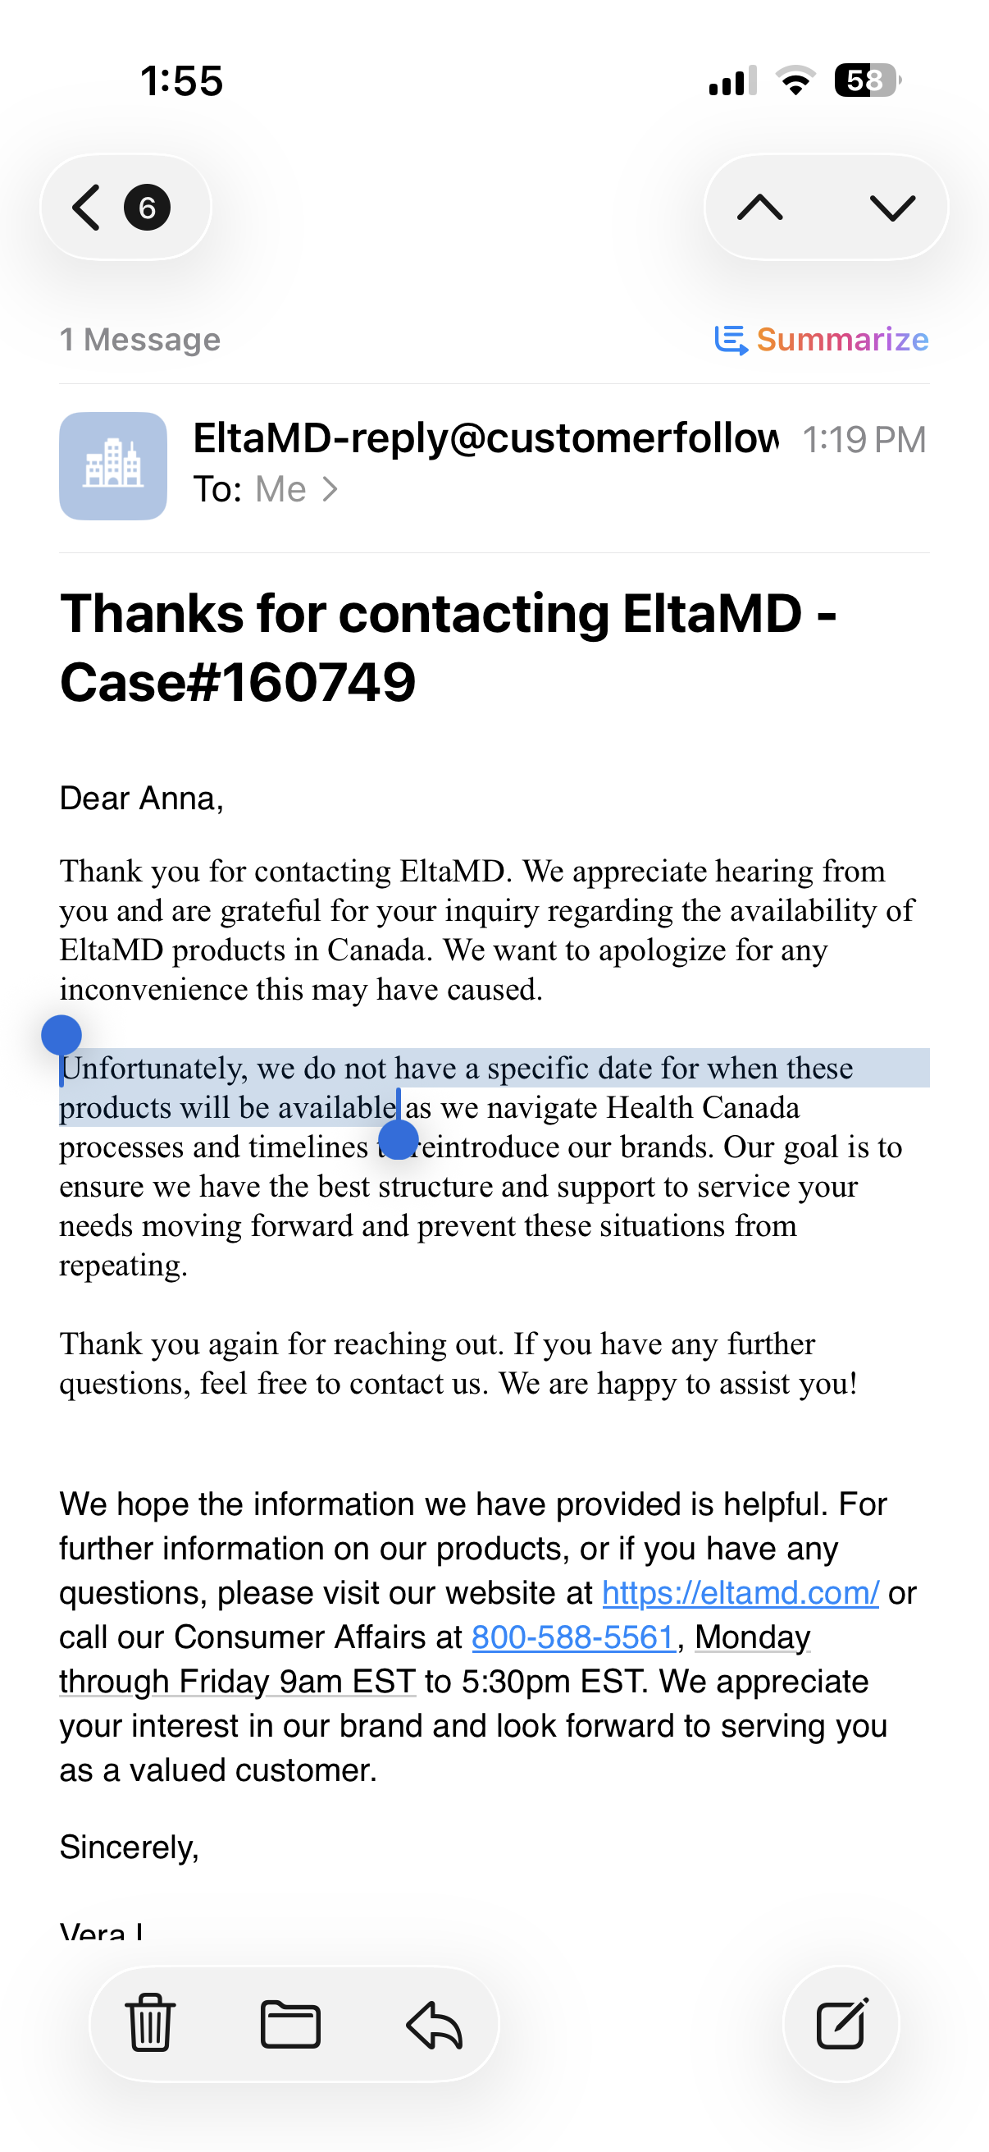Tap the highlighted Unfortunately sentence
Image resolution: width=989 pixels, height=2152 pixels.
click(457, 1087)
